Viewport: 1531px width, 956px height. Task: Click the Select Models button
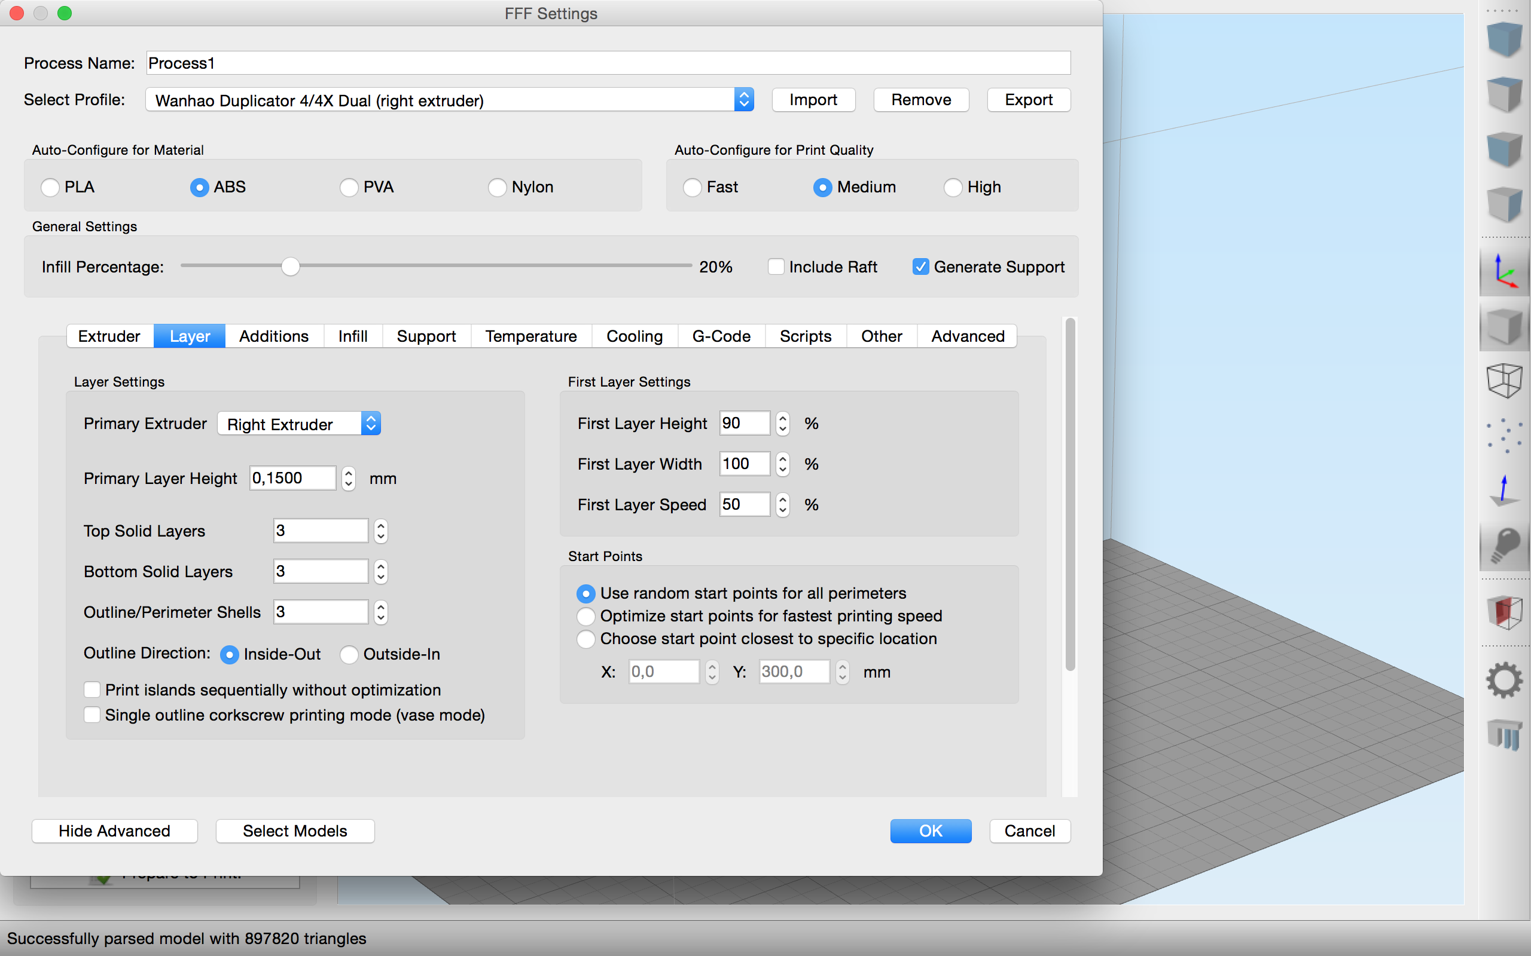pos(295,831)
